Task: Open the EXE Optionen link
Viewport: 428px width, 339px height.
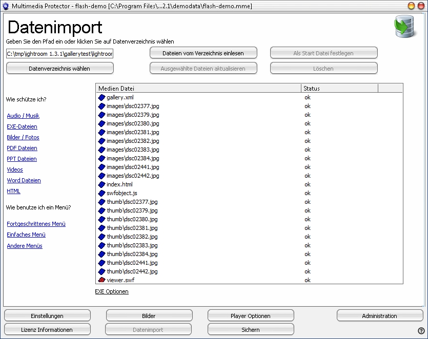Action: pos(112,291)
